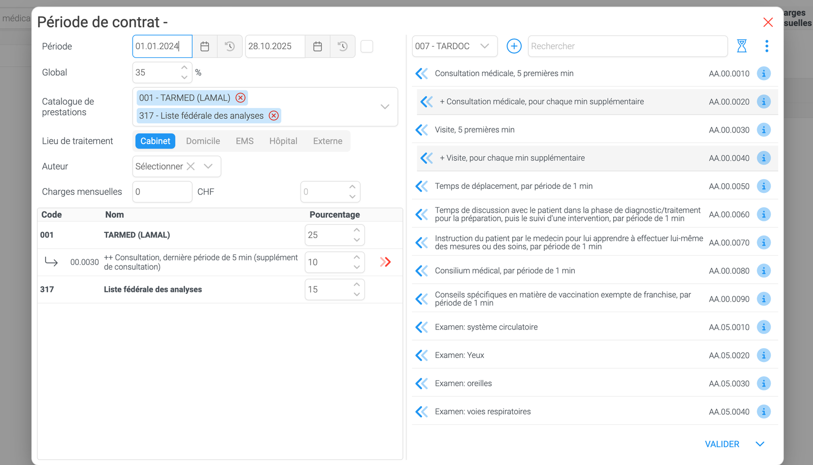Select Domicile as treatment location
Viewport: 813px width, 465px height.
pos(203,141)
